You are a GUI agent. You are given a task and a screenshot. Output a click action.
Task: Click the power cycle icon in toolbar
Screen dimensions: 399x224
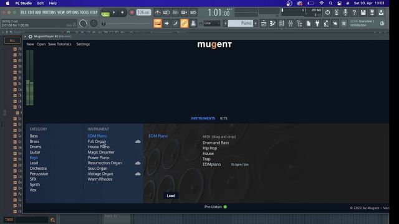327,12
